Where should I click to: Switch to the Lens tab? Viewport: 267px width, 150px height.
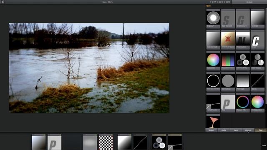236,130
